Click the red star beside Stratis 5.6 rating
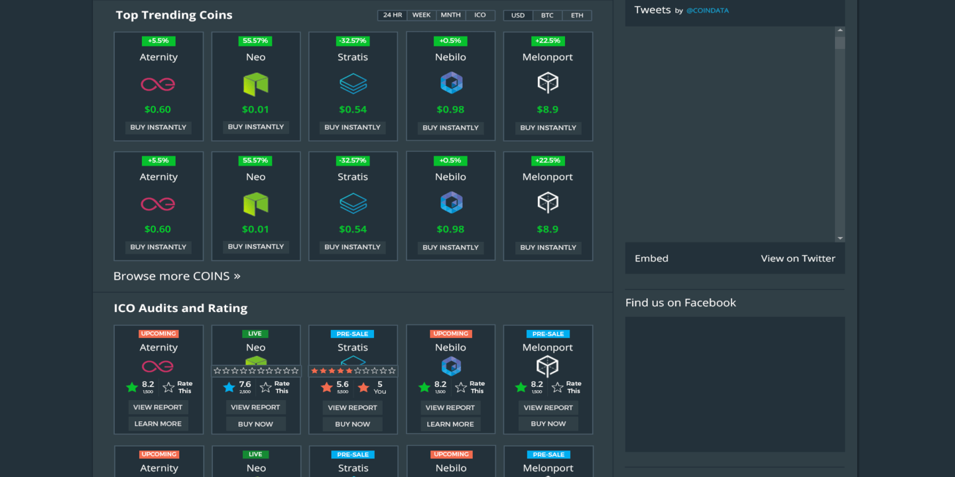This screenshot has width=955, height=477. click(326, 387)
